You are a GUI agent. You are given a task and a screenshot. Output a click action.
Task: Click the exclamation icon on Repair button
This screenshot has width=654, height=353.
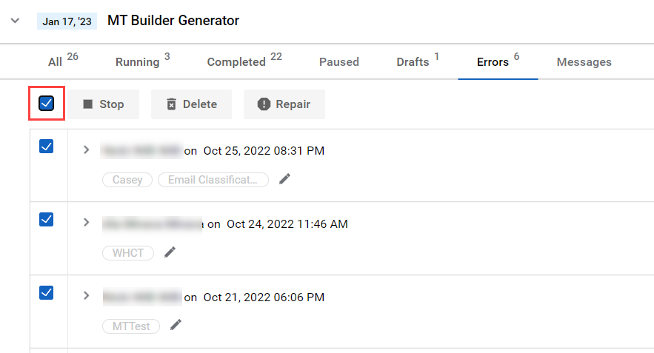point(264,104)
